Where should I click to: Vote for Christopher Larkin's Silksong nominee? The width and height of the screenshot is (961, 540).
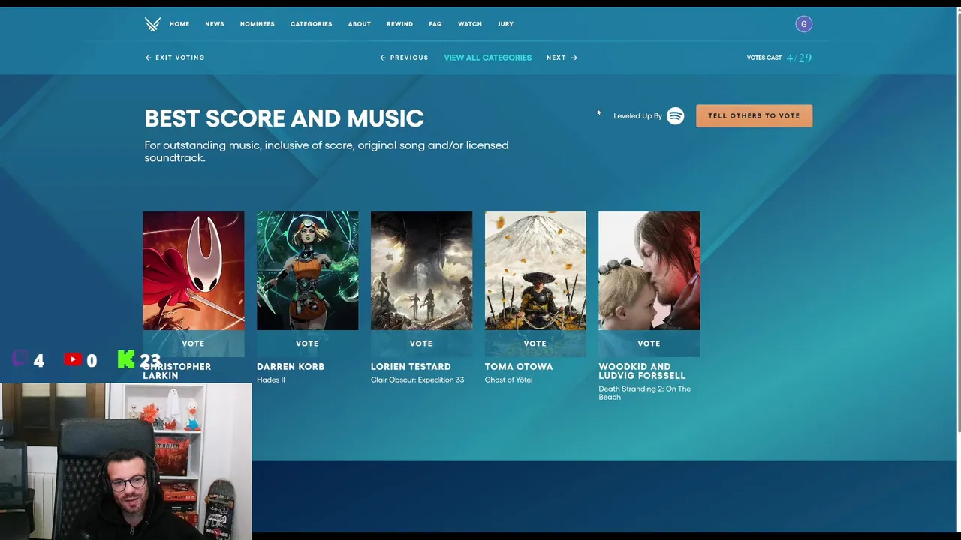193,343
